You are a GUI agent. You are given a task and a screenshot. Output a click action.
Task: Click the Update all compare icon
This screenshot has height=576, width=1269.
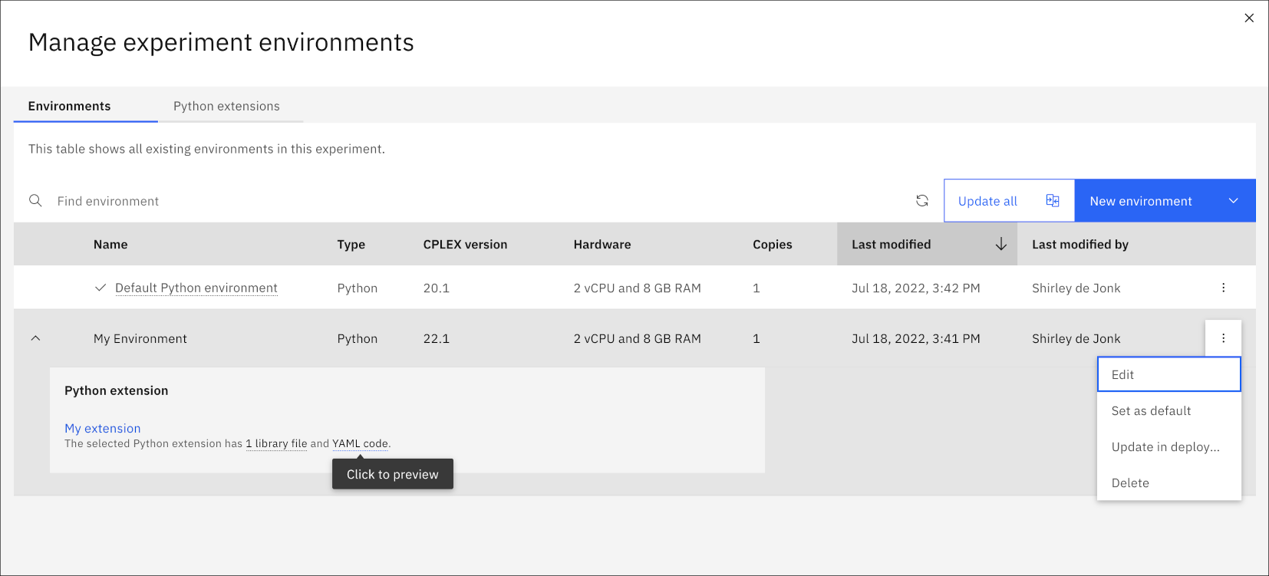point(1053,201)
